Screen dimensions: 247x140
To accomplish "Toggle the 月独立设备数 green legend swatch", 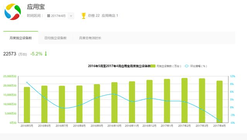I will tap(153, 66).
